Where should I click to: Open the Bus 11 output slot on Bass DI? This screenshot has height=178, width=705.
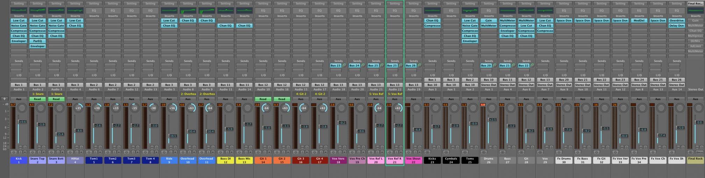click(226, 85)
